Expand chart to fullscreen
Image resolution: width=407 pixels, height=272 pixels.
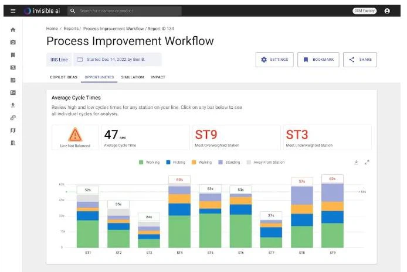(367, 162)
